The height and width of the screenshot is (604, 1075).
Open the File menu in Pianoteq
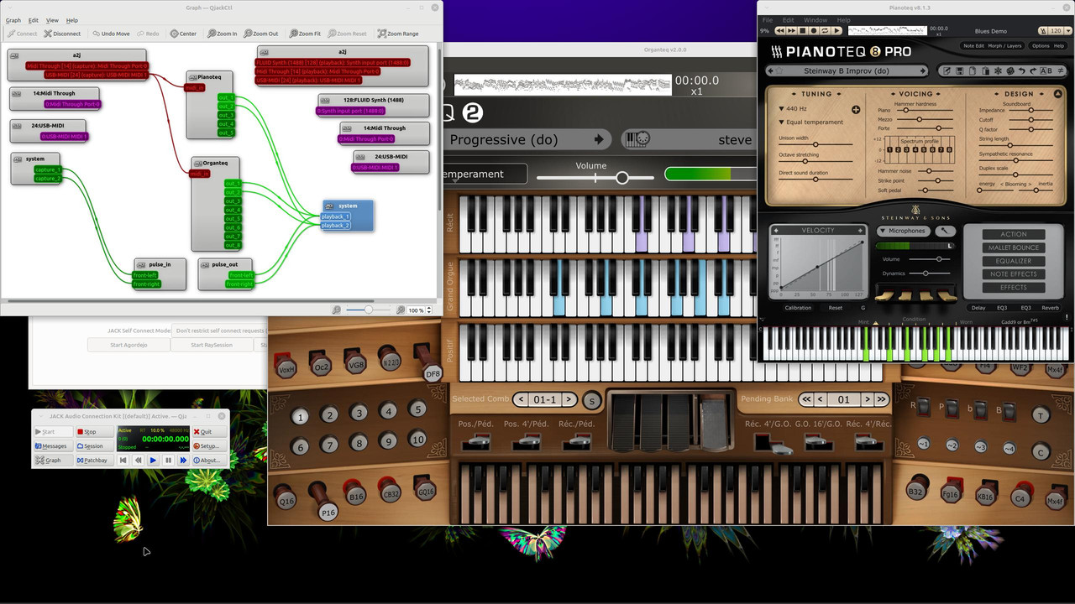pos(768,20)
